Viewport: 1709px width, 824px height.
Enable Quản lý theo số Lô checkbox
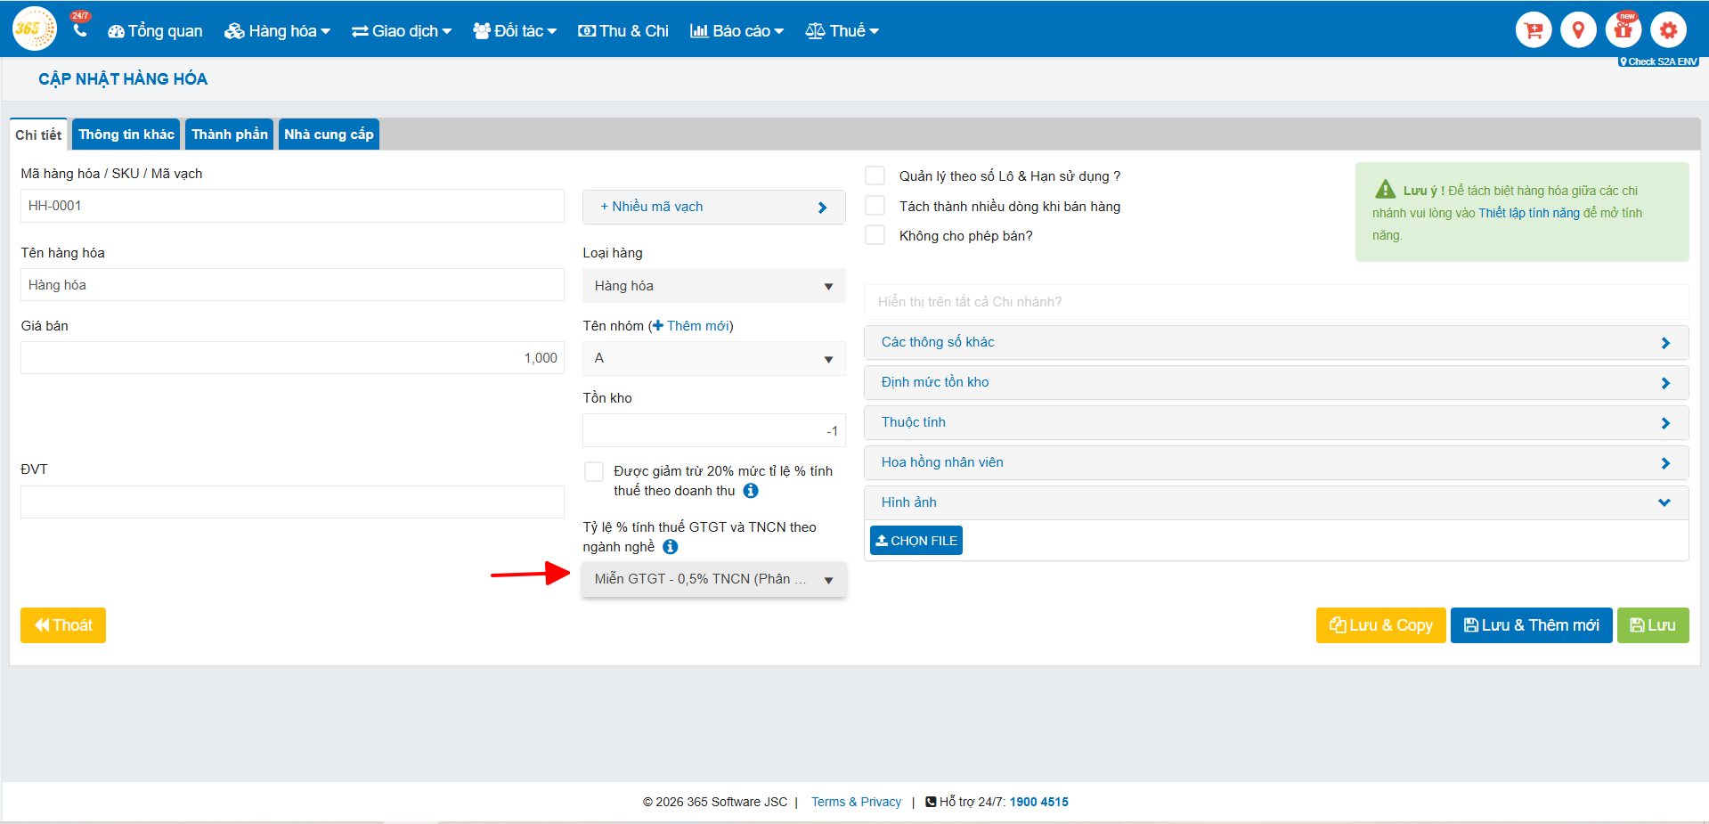875,175
